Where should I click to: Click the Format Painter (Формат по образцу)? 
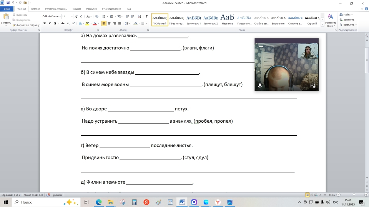pos(27,25)
